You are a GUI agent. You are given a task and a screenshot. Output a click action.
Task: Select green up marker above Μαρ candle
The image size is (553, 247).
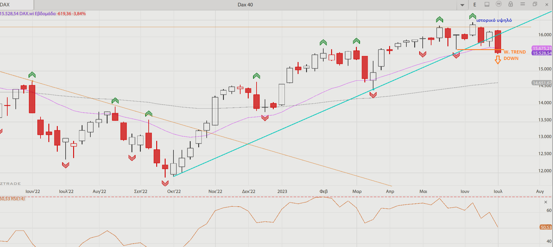(356, 41)
